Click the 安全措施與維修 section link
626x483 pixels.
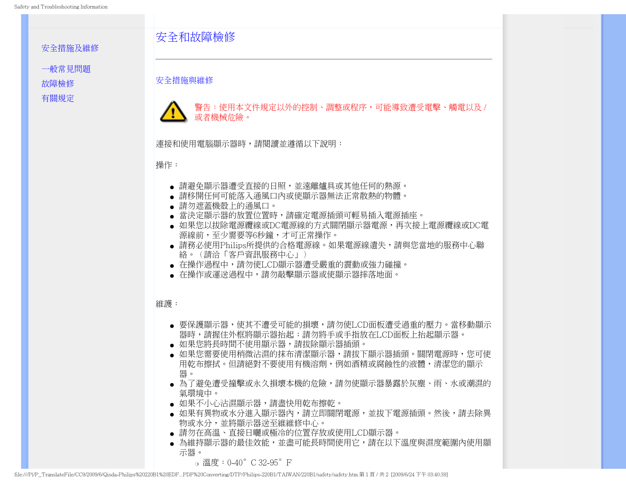tap(184, 80)
